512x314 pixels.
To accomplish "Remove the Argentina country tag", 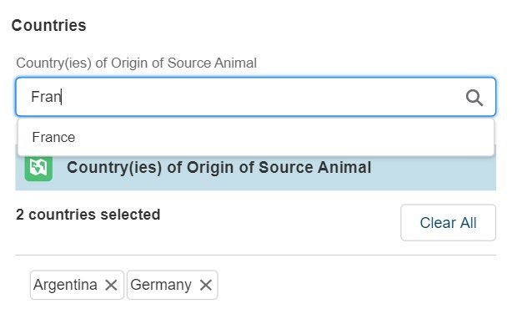I will pyautogui.click(x=111, y=285).
